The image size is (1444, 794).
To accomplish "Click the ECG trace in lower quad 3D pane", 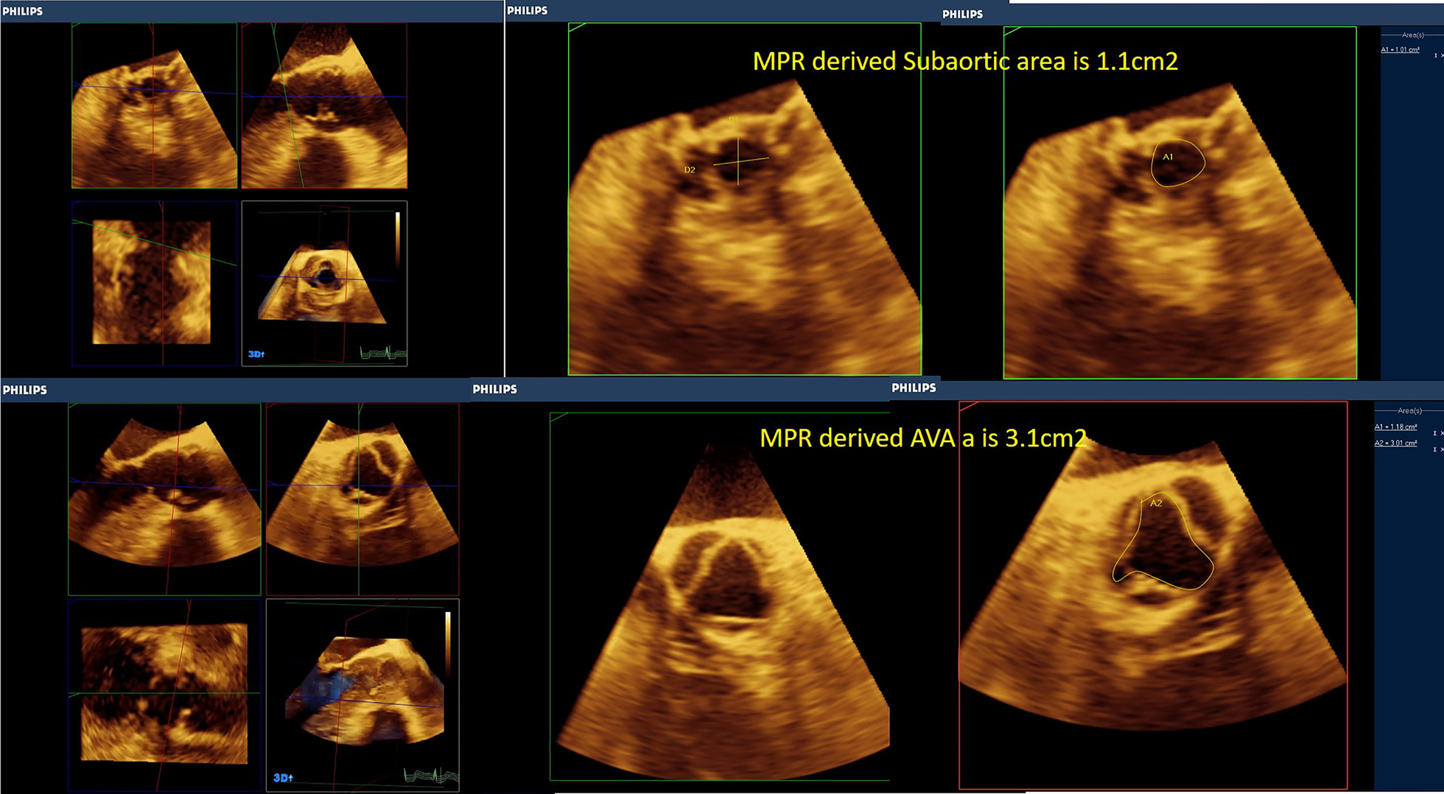I will 431,776.
